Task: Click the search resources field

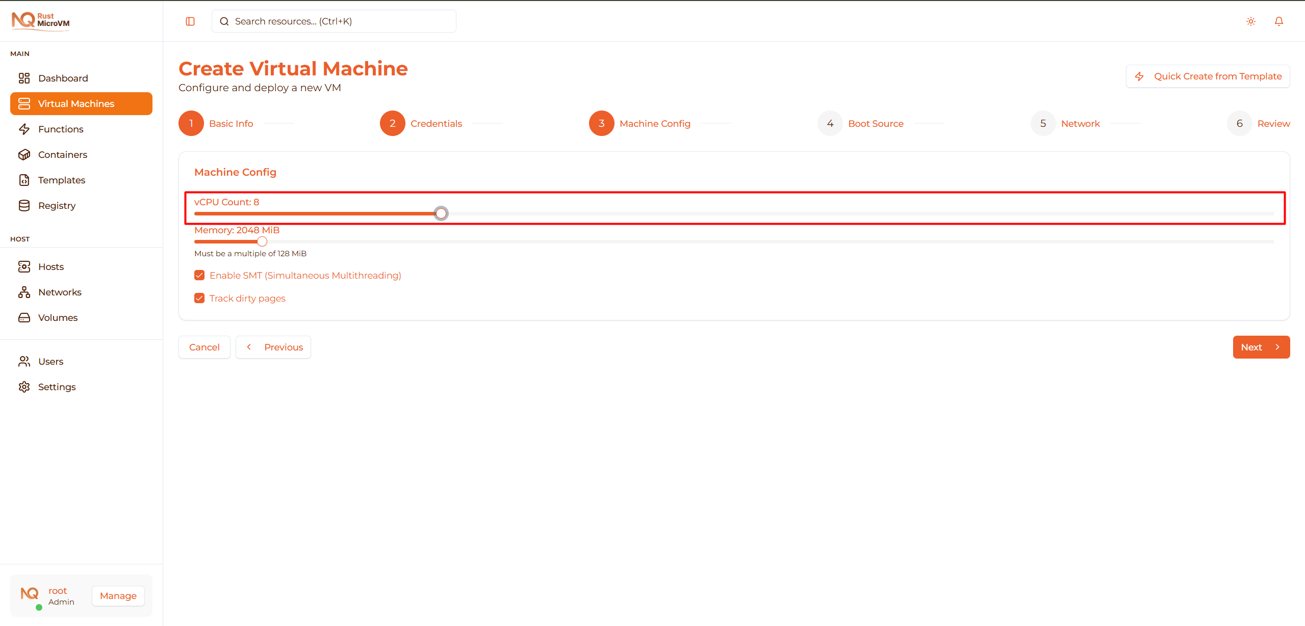Action: pos(334,21)
